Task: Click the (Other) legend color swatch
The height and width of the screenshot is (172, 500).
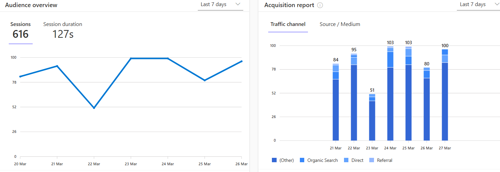Action: pyautogui.click(x=274, y=161)
